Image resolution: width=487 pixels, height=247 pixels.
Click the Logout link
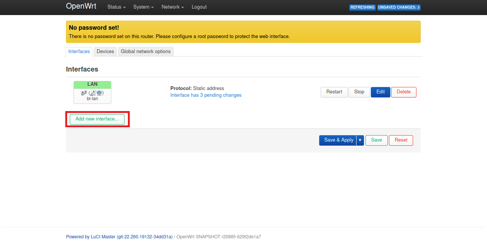199,7
